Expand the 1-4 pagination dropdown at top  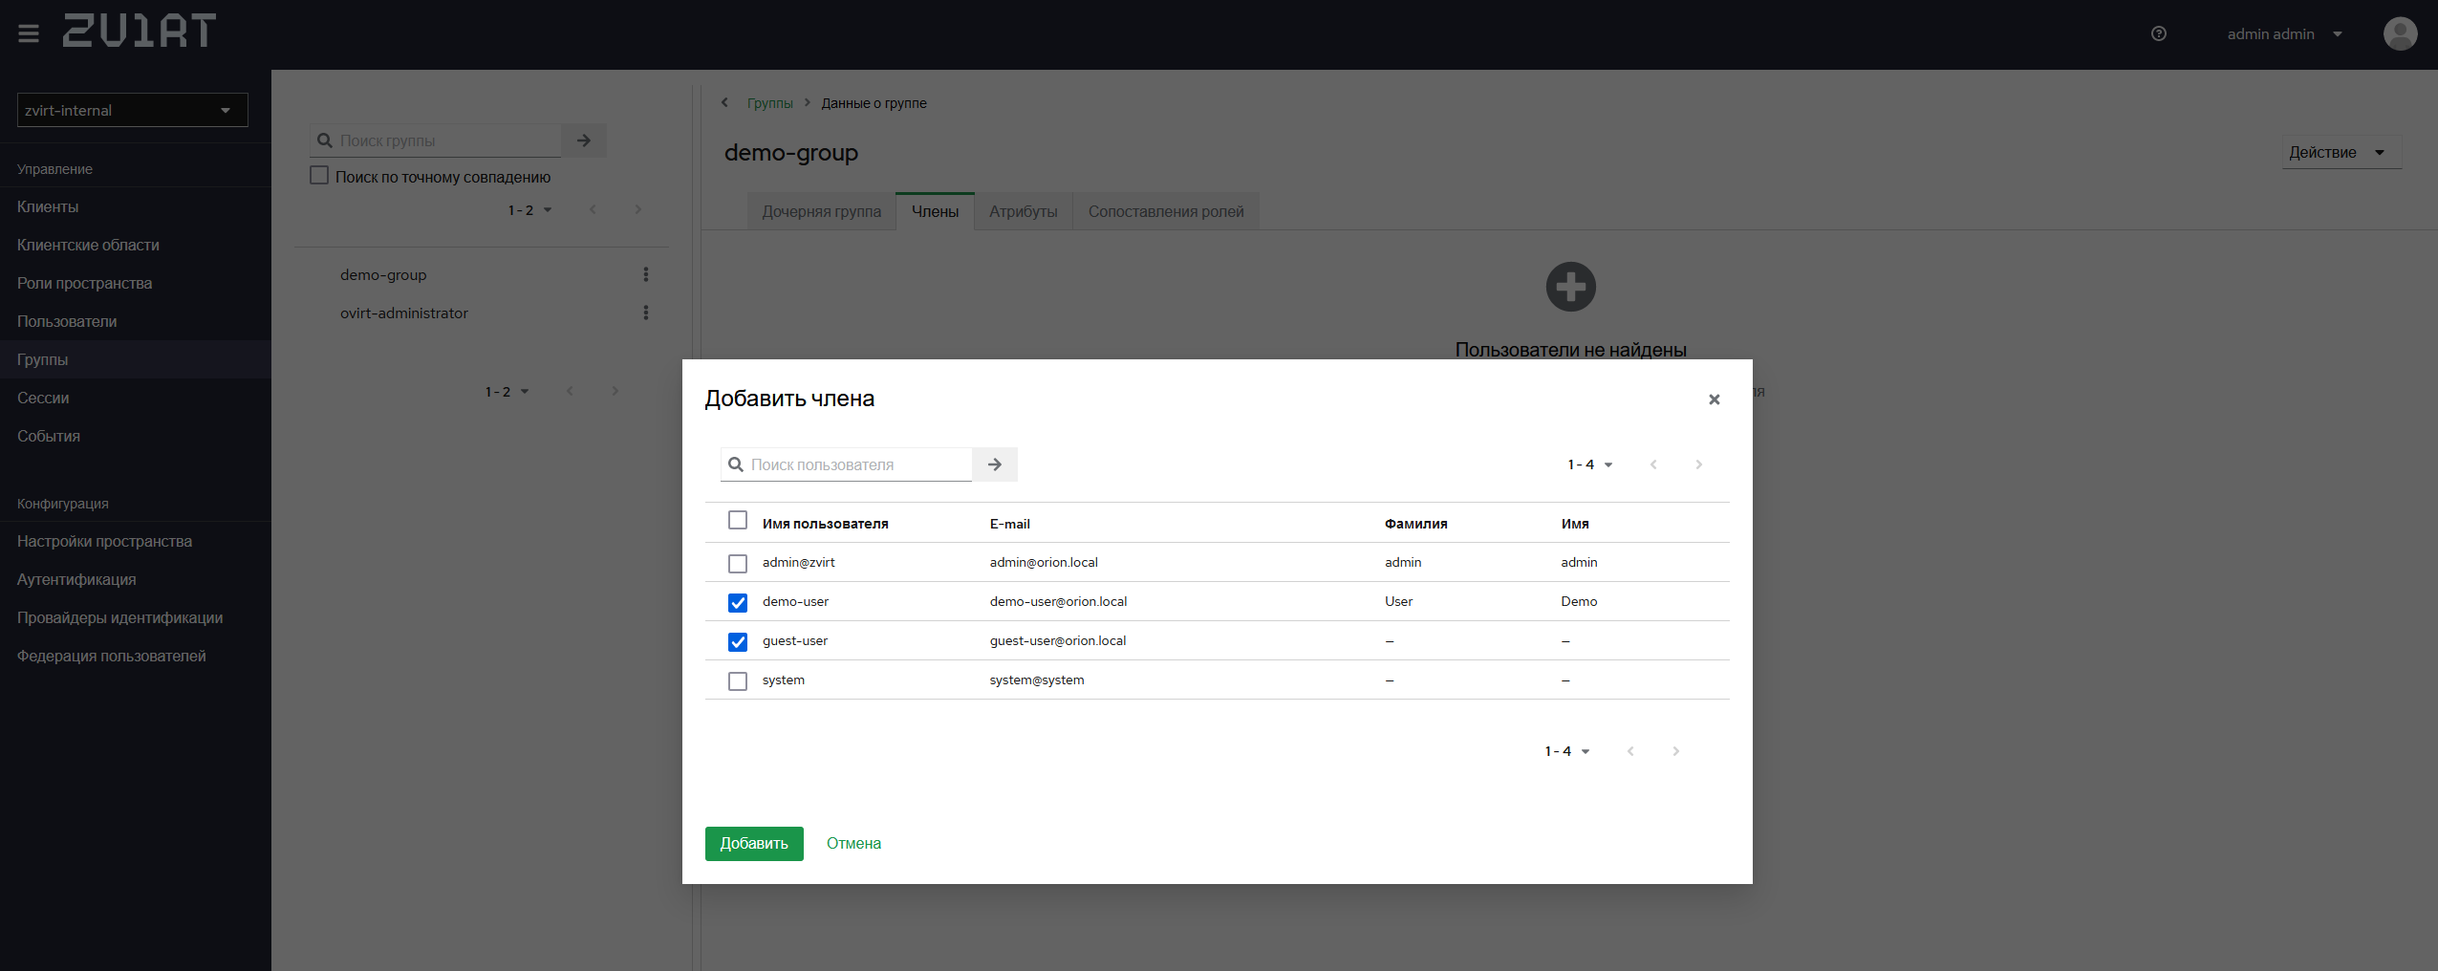[x=1590, y=464]
